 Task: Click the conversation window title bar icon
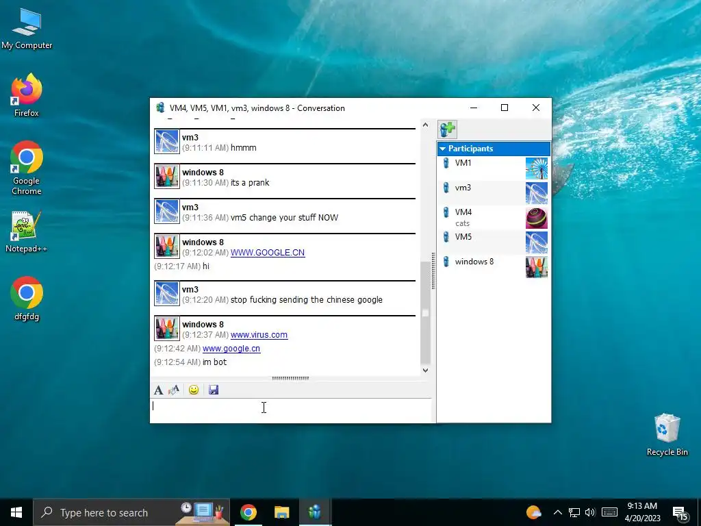[x=160, y=108]
